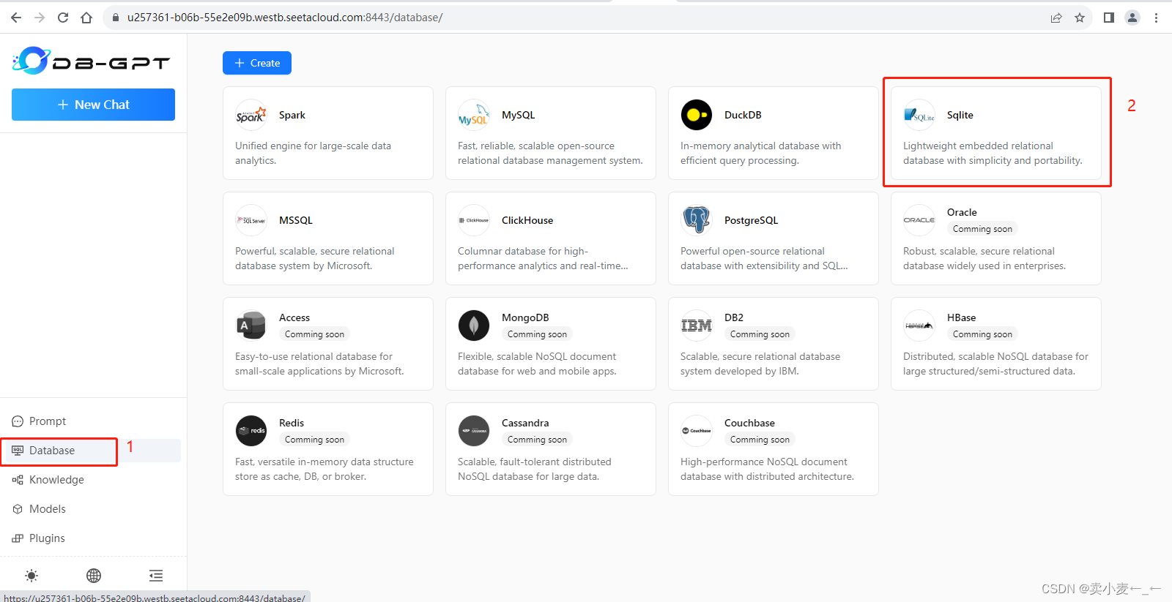Screen dimensions: 1172x602
Task: Open the Models menu item
Action: [x=93, y=509]
